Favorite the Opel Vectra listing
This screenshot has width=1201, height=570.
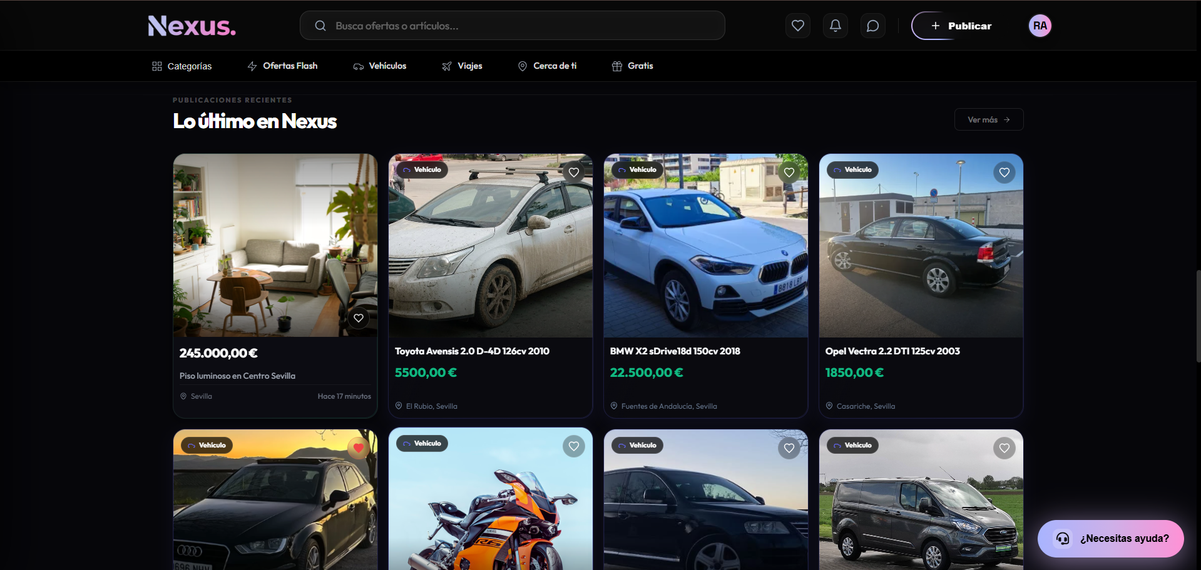click(1004, 172)
